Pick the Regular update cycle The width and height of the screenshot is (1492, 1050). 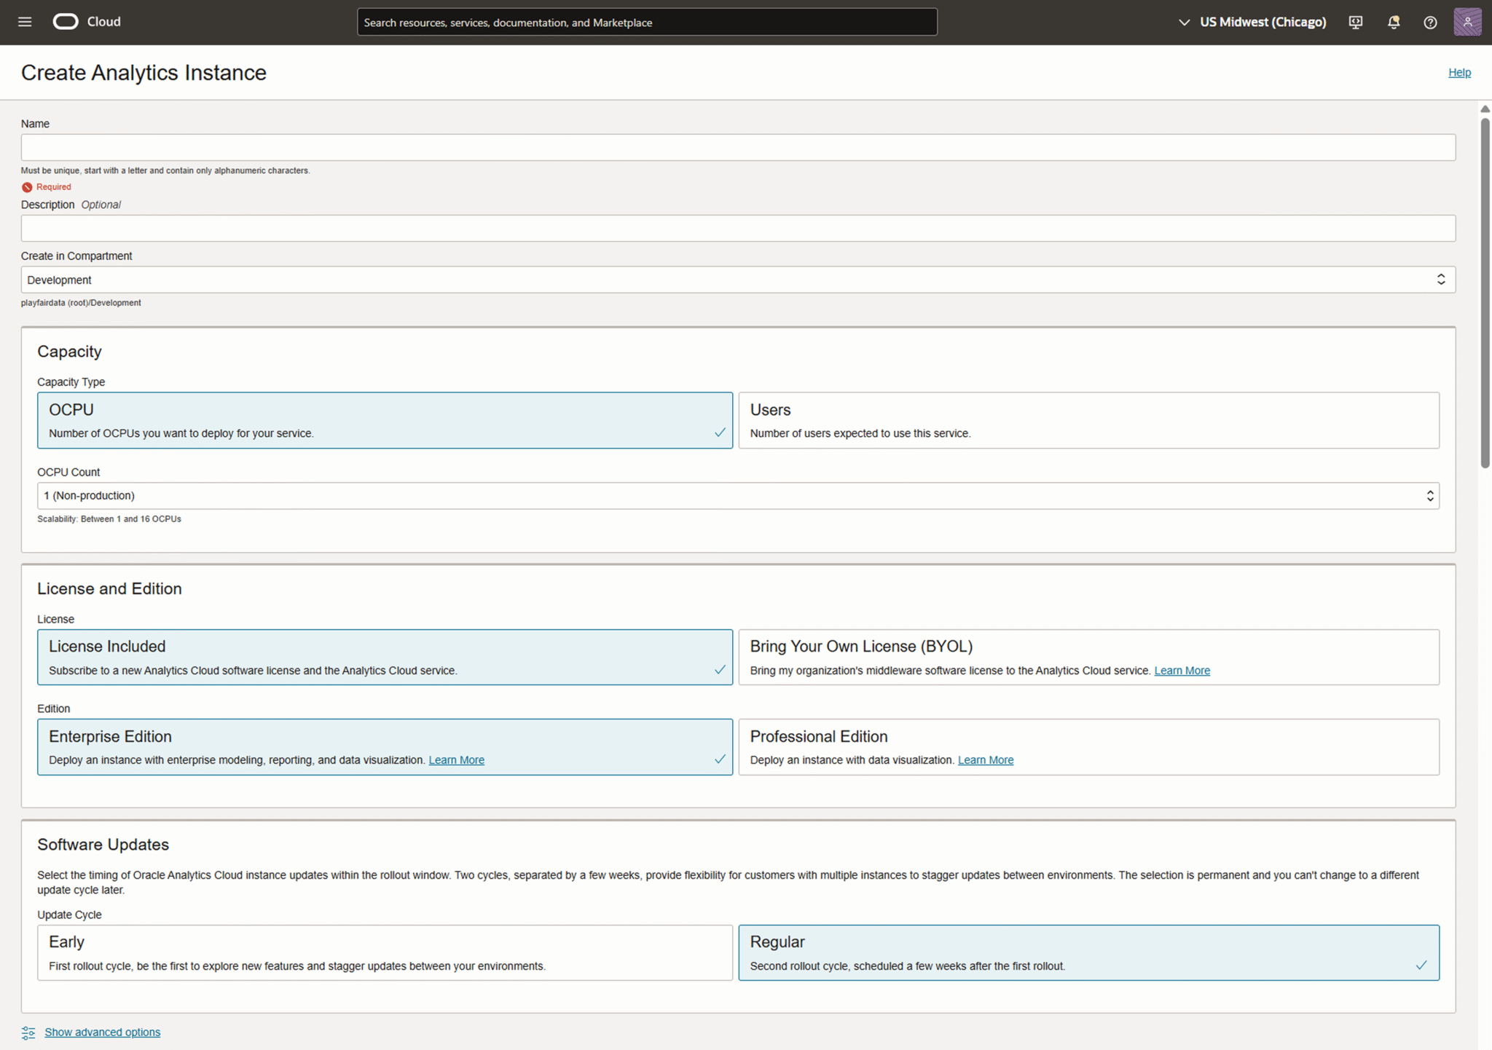click(x=1088, y=952)
